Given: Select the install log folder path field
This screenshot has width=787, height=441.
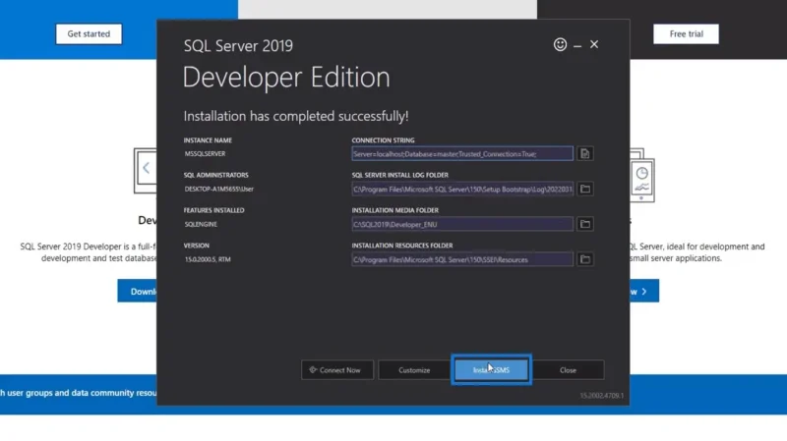Looking at the screenshot, I should click(462, 189).
